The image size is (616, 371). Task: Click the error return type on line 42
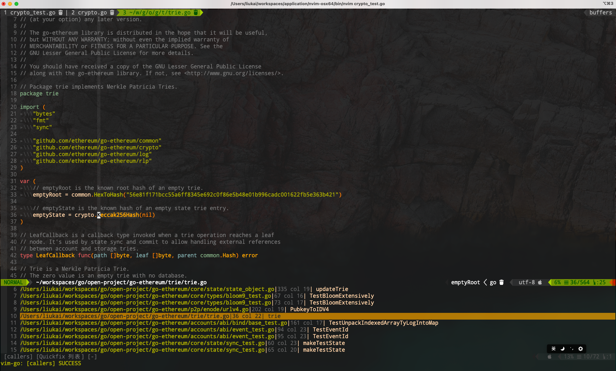click(x=250, y=255)
